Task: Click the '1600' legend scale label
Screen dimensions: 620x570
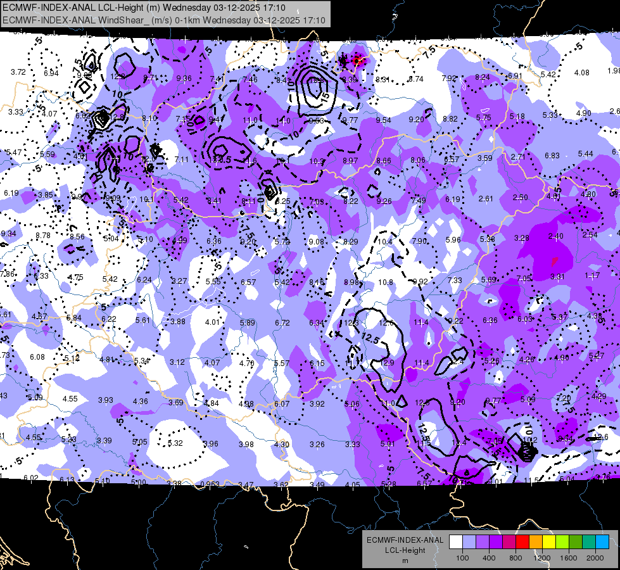Action: [569, 558]
